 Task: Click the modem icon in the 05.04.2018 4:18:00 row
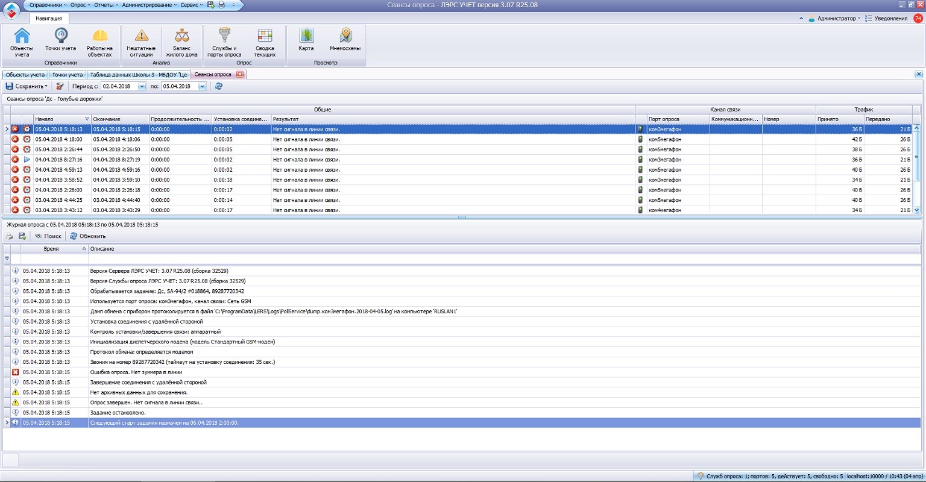coord(640,139)
